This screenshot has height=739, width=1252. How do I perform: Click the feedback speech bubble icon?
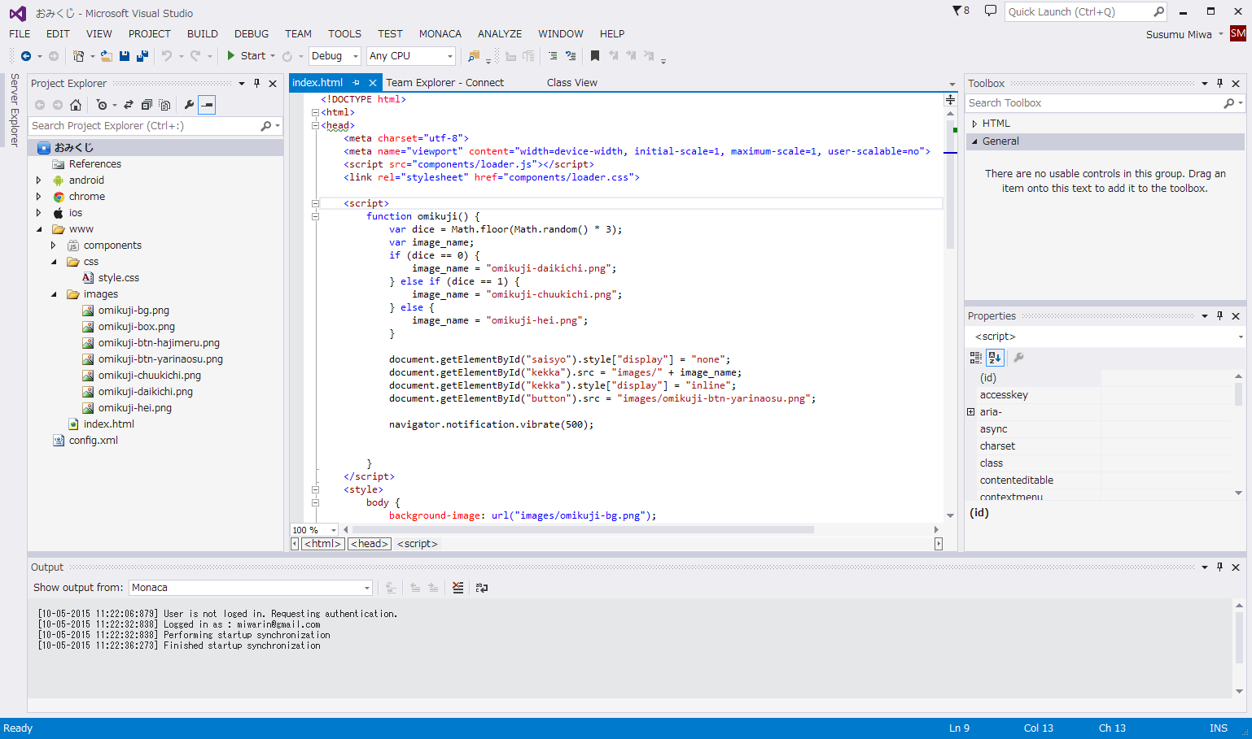[x=990, y=11]
